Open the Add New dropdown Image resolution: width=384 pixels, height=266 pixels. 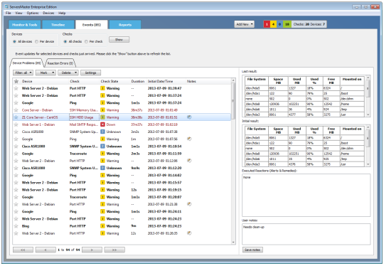244,24
